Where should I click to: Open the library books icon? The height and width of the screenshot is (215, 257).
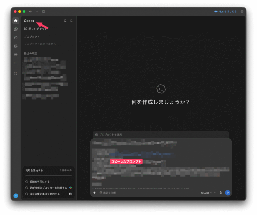[16, 46]
